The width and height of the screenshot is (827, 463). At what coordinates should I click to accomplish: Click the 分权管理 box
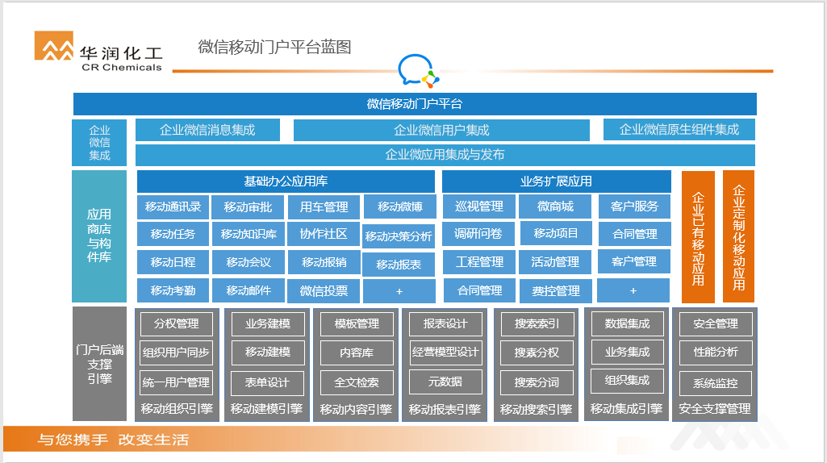176,323
